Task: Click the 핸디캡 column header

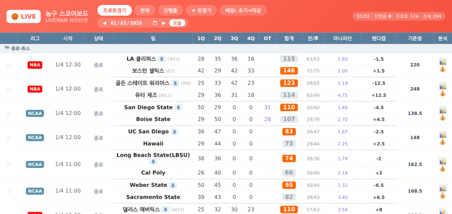Action: pos(379,38)
